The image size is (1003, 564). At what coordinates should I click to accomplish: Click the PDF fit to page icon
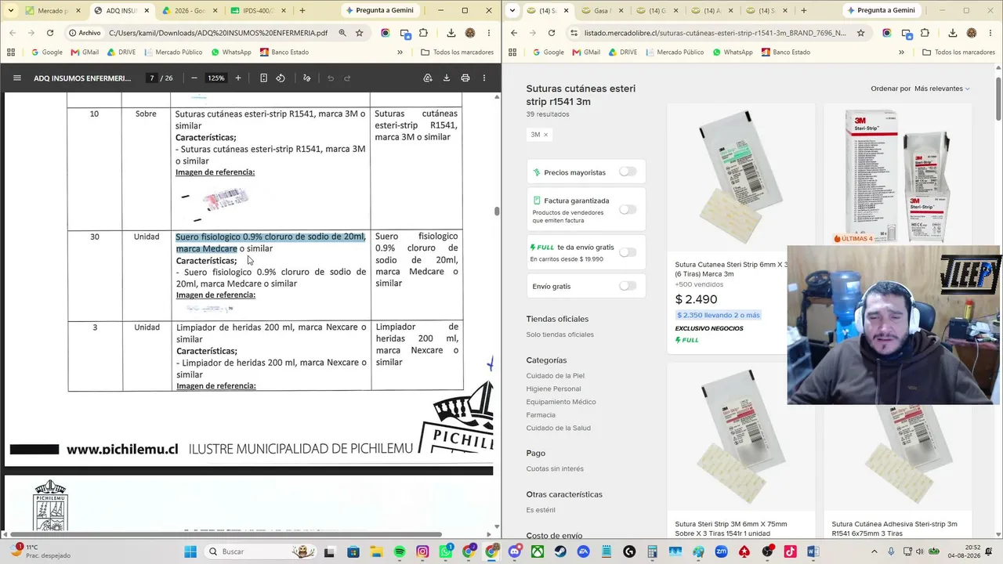(263, 78)
